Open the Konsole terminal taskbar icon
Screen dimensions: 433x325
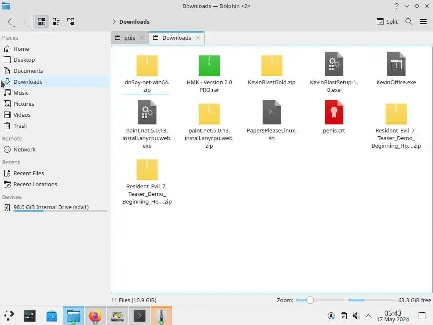pos(140,316)
